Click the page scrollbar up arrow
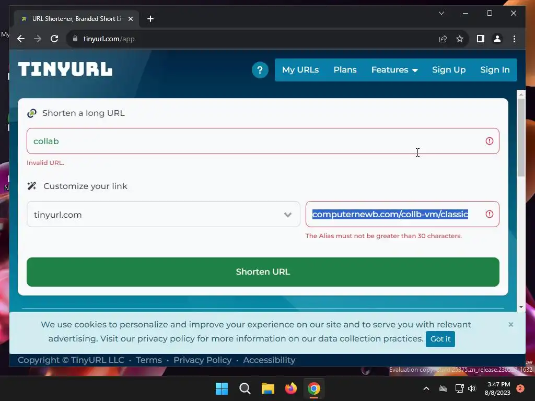535x401 pixels. pyautogui.click(x=521, y=93)
